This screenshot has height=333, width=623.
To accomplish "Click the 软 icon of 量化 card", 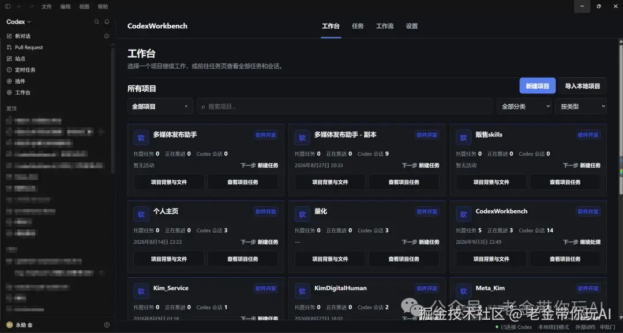I will pyautogui.click(x=302, y=214).
